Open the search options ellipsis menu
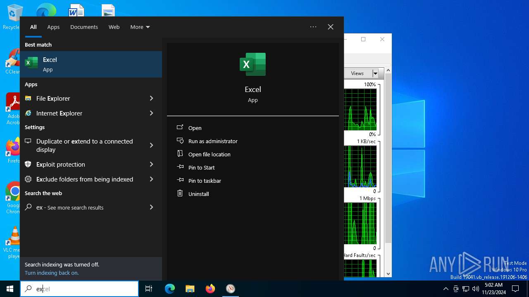Screen dimensions: 529x297 (x=313, y=27)
